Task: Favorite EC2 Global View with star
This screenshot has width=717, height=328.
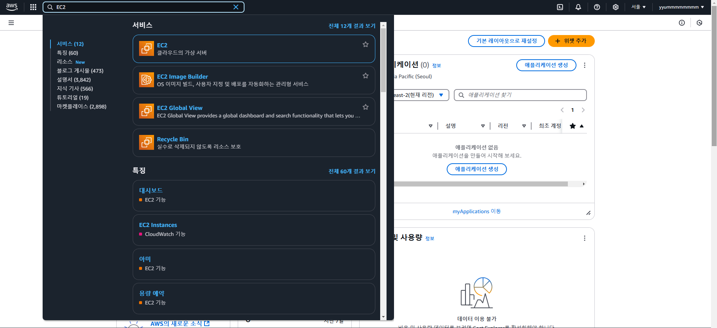Action: pos(366,107)
